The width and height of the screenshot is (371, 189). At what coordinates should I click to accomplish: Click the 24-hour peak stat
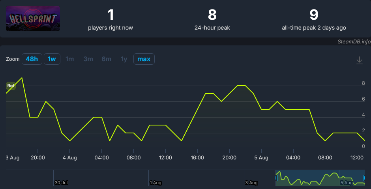click(212, 19)
